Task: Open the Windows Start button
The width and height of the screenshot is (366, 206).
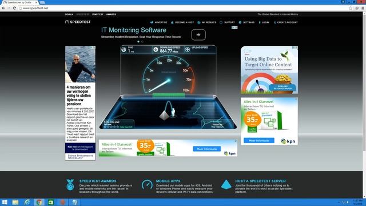Action: [x=5, y=202]
